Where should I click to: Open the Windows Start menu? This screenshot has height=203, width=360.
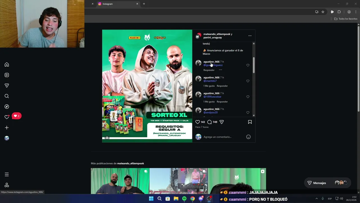(x=151, y=199)
